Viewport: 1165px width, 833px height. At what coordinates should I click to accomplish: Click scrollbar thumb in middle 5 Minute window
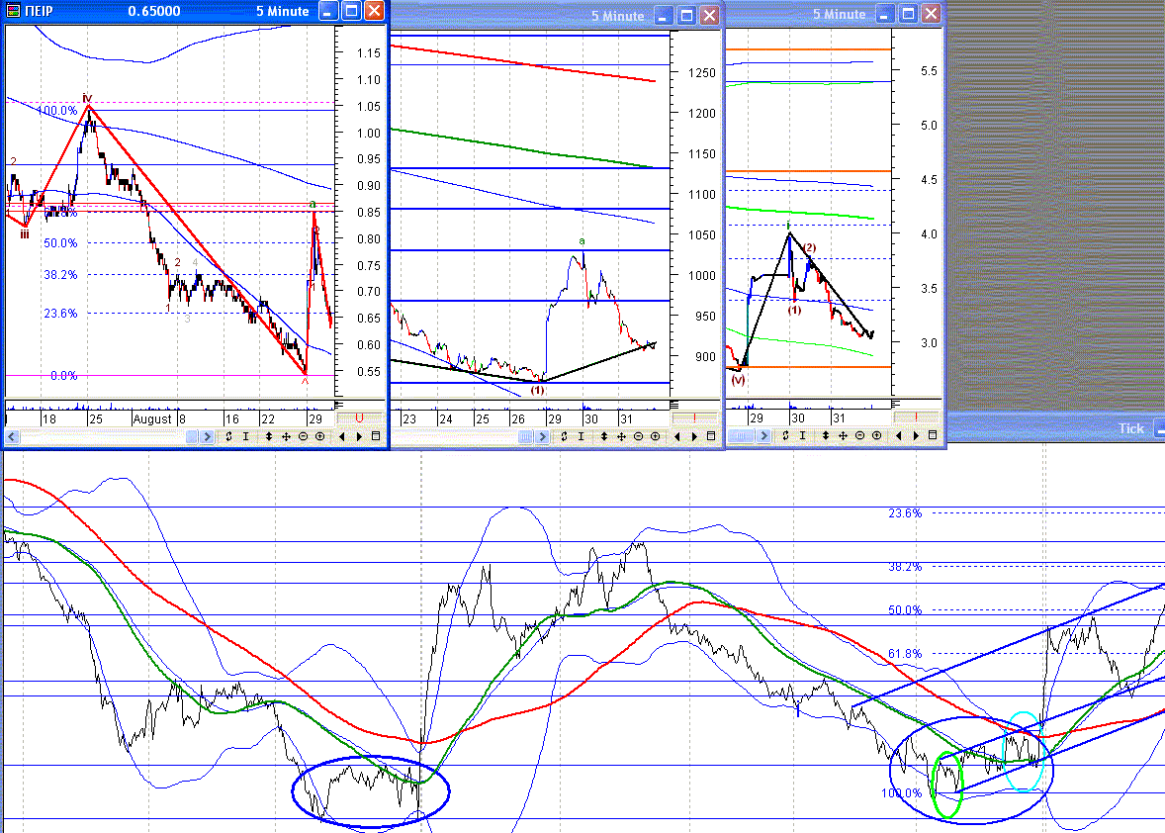526,436
